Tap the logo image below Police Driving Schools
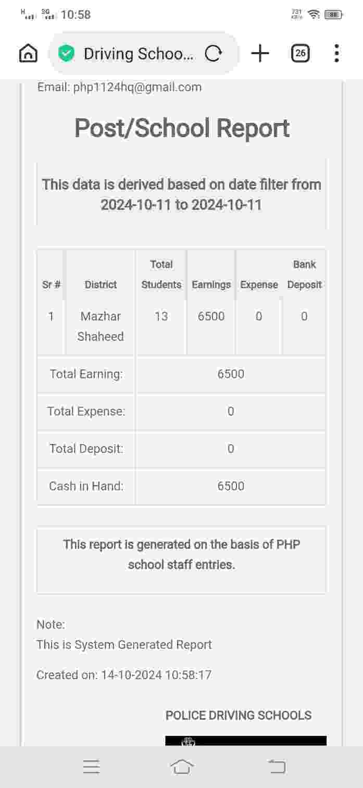 pyautogui.click(x=246, y=741)
